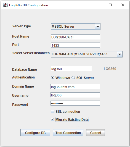Close the DB Configuration window

tap(123, 5)
